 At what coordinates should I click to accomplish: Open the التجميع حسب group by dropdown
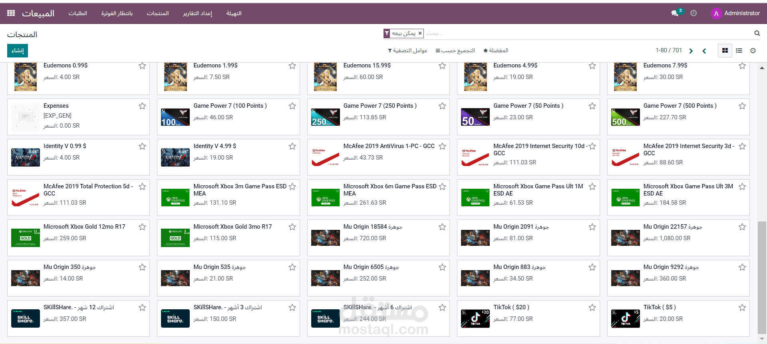click(x=455, y=51)
